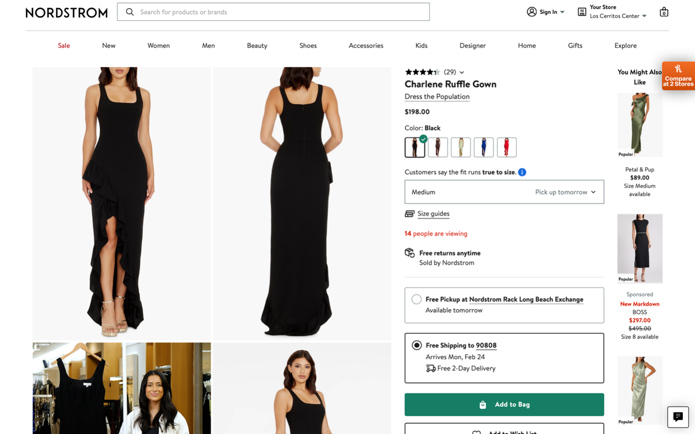Click the Arrives Mon, Feb 24 text
Image resolution: width=695 pixels, height=434 pixels.
pyautogui.click(x=455, y=357)
